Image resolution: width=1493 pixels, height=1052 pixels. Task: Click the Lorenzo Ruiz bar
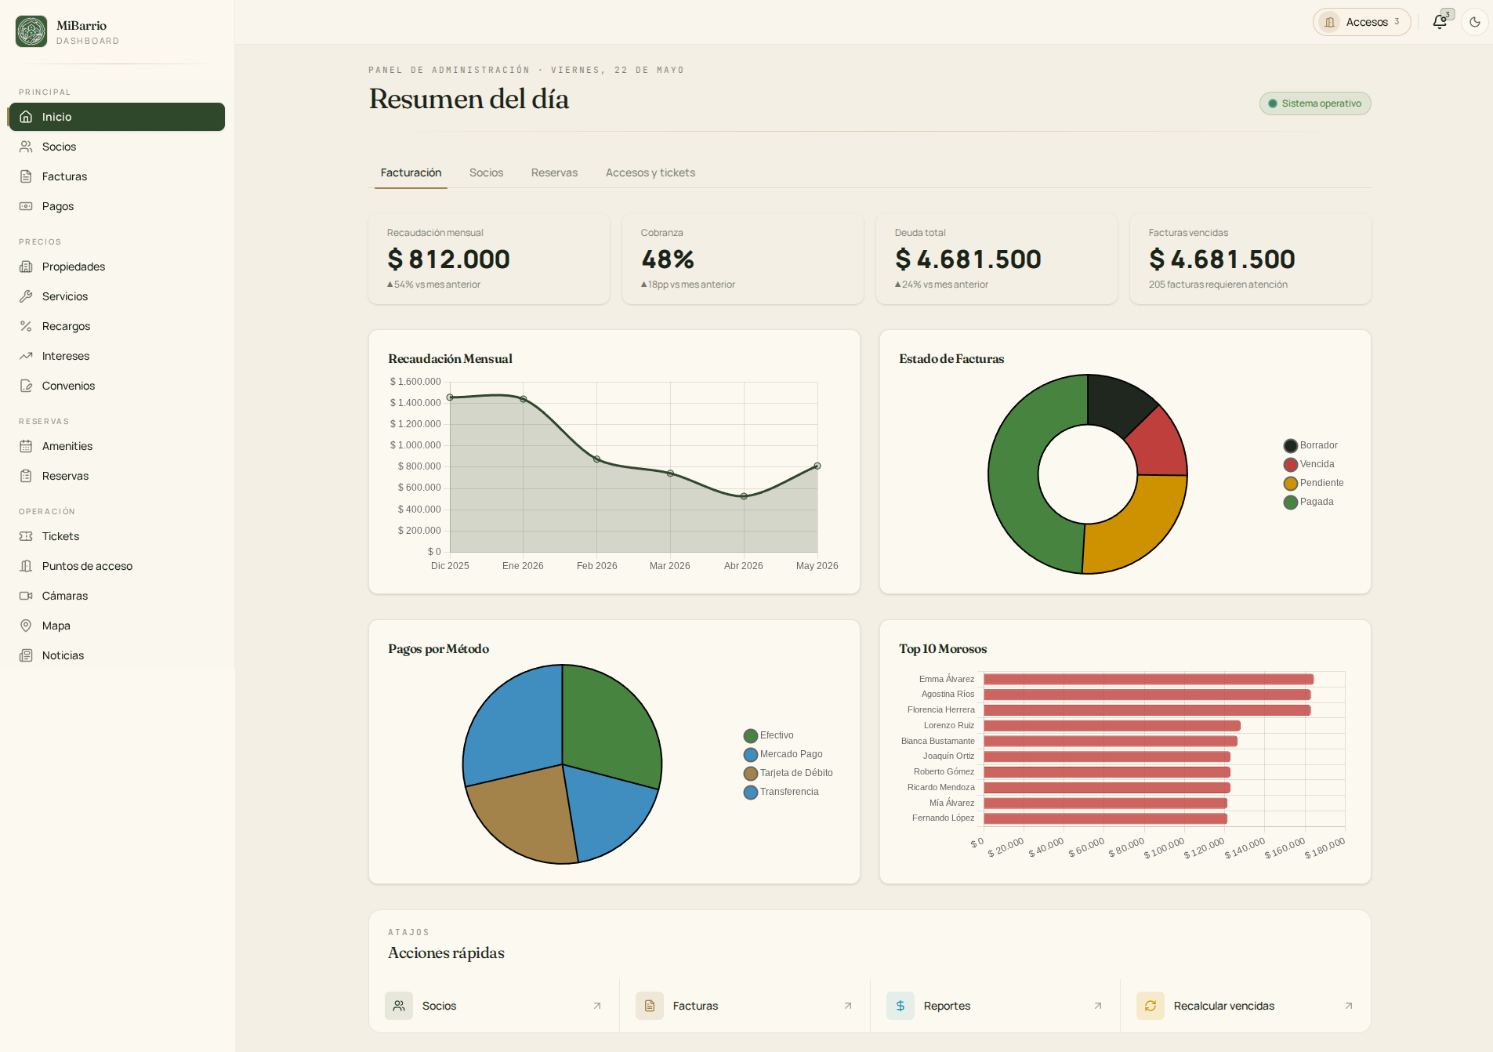(1112, 726)
